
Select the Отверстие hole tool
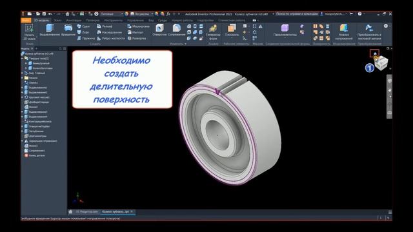[159, 30]
